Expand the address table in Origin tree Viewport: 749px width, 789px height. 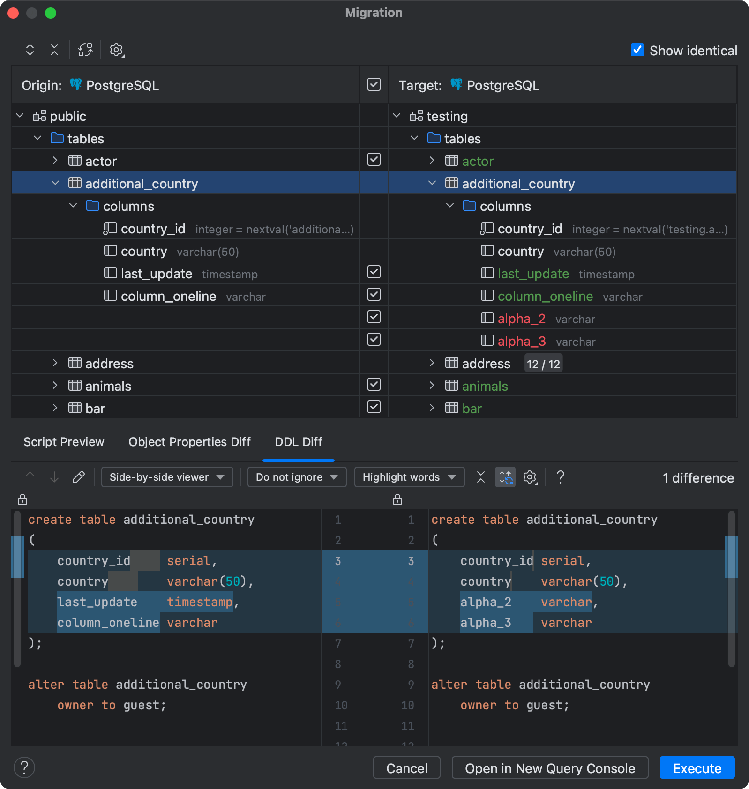[55, 363]
